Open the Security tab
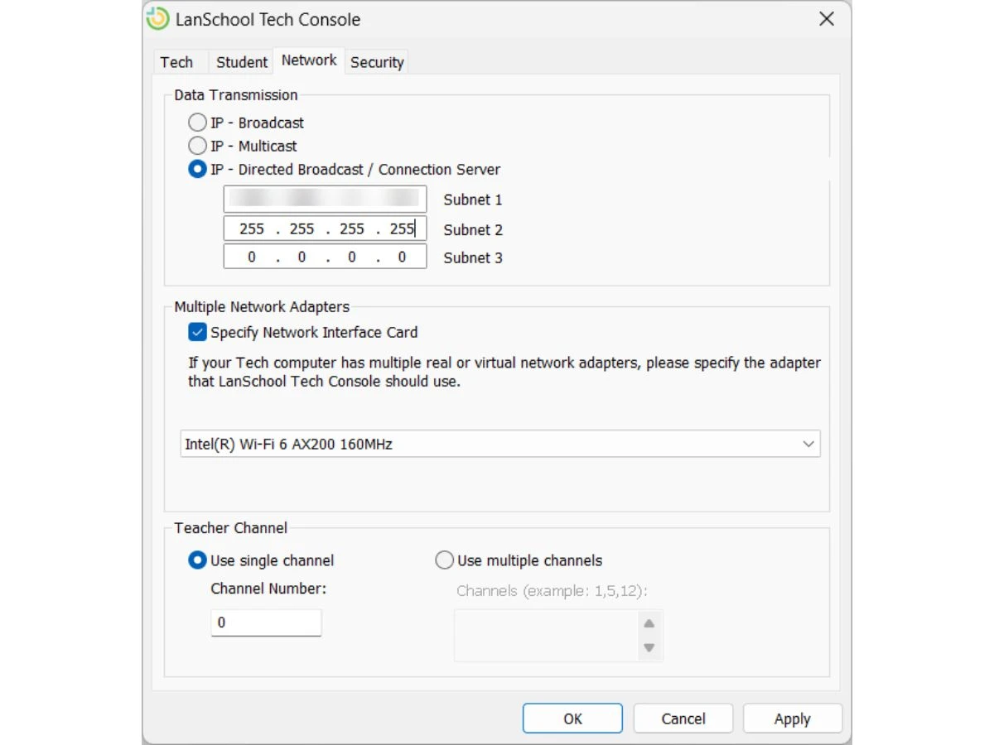The width and height of the screenshot is (994, 745). 377,62
